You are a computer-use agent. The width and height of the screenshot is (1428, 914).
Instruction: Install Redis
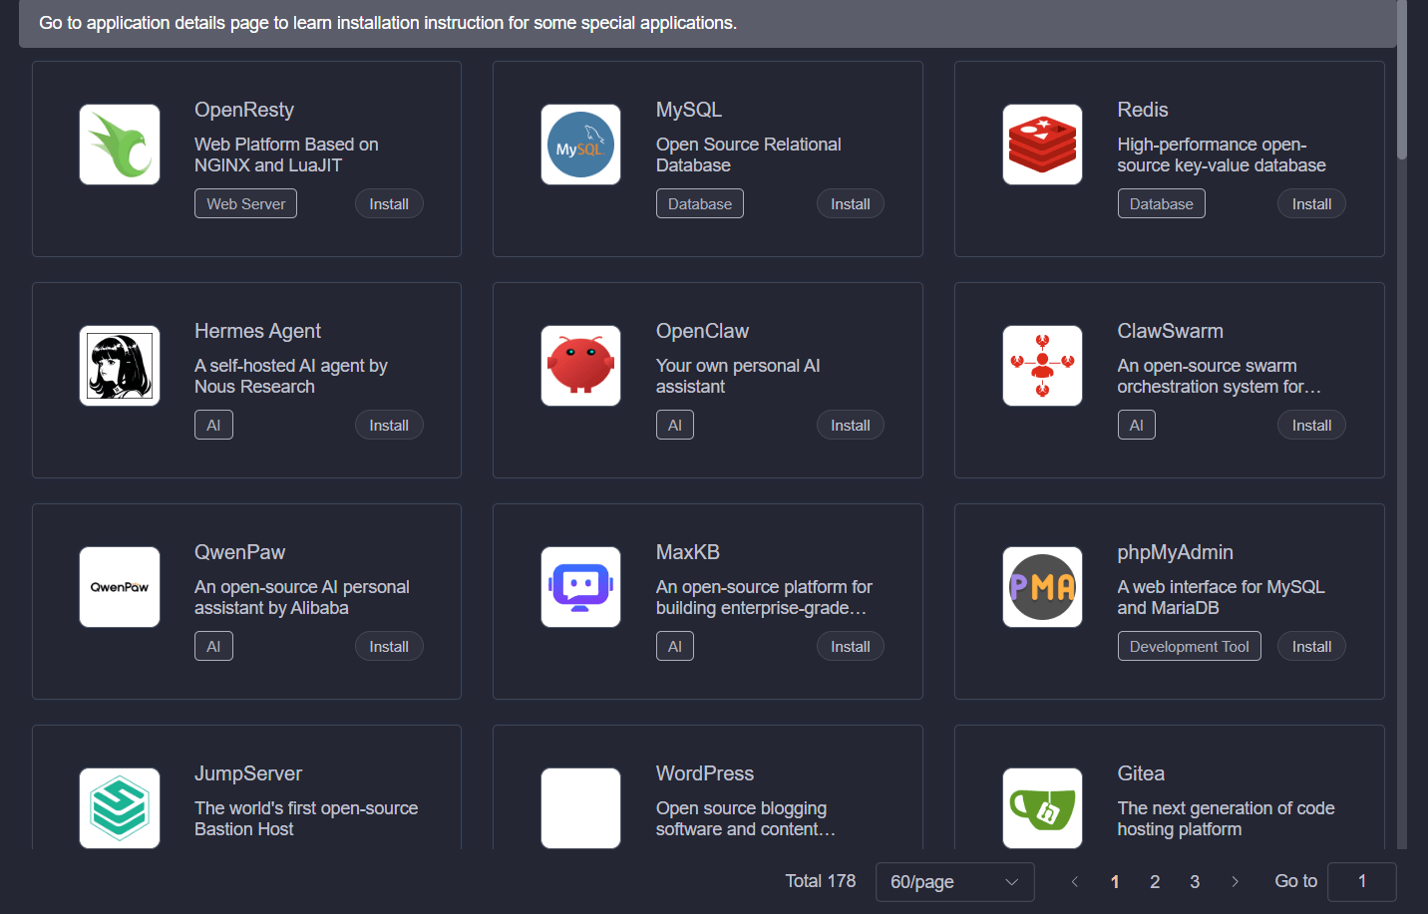pos(1311,203)
